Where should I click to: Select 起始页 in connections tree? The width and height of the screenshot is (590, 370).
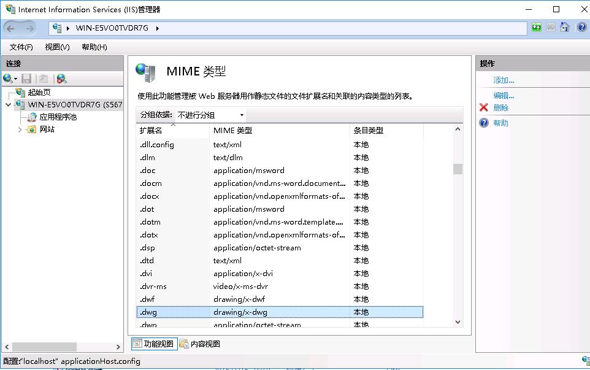[39, 92]
